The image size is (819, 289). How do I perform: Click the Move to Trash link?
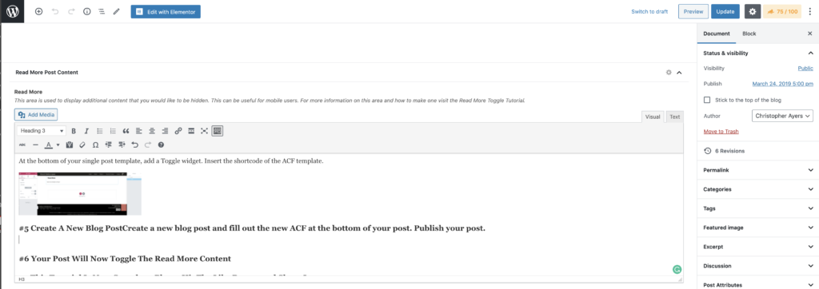tap(721, 132)
